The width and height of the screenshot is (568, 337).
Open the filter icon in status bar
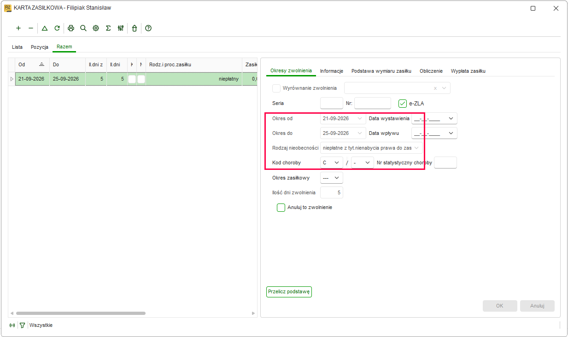pos(22,325)
